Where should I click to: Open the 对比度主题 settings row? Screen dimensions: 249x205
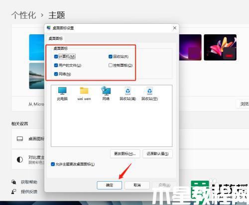28,160
